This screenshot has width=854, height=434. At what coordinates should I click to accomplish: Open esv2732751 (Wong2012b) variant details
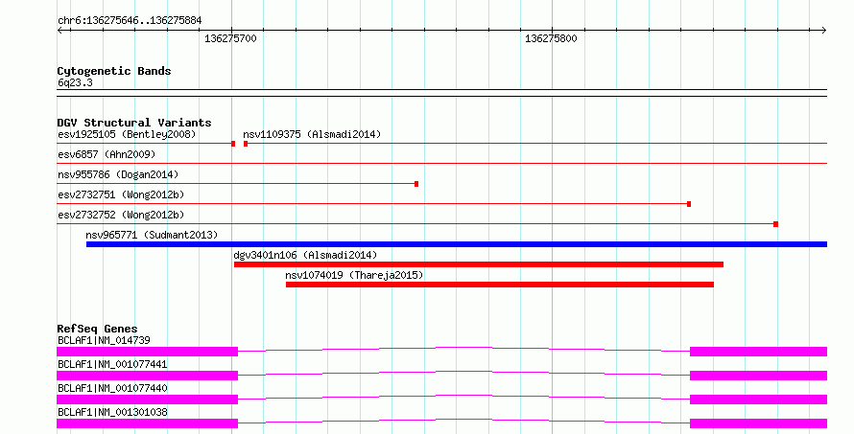click(121, 194)
